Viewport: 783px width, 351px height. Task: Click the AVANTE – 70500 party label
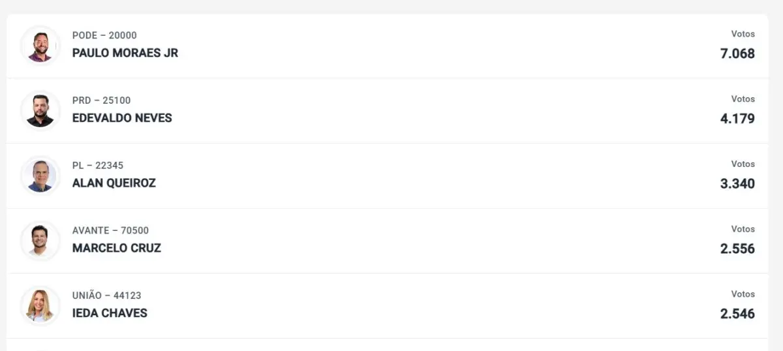pyautogui.click(x=110, y=230)
